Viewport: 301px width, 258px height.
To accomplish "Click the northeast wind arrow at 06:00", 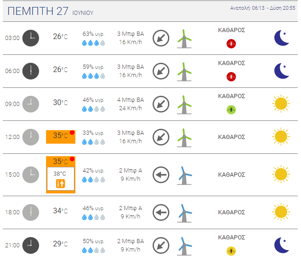I will [161, 71].
